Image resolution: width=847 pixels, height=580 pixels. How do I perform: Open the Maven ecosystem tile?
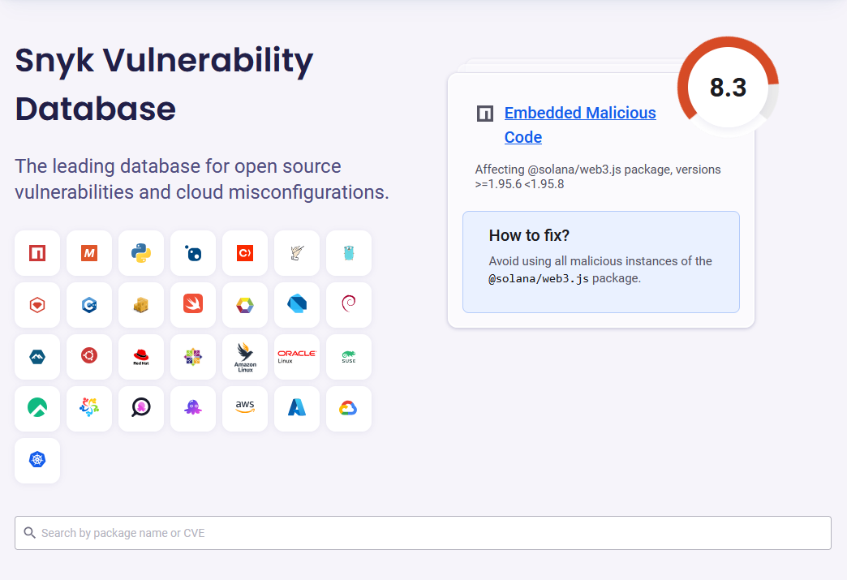(89, 253)
